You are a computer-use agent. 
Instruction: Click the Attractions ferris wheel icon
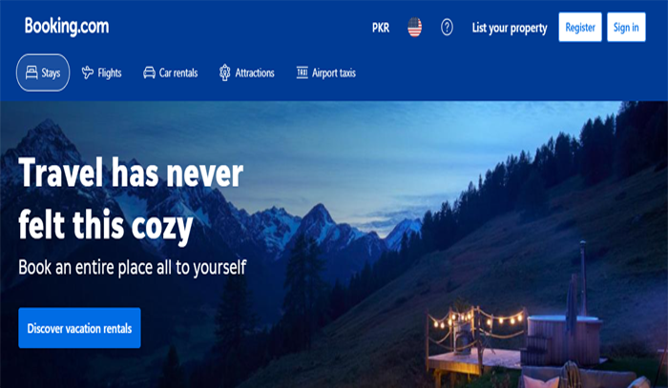point(224,72)
